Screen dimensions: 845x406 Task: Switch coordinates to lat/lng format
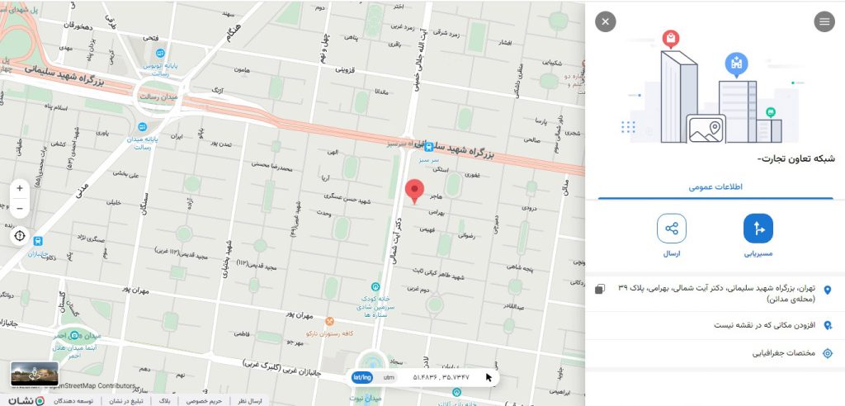[x=362, y=377]
